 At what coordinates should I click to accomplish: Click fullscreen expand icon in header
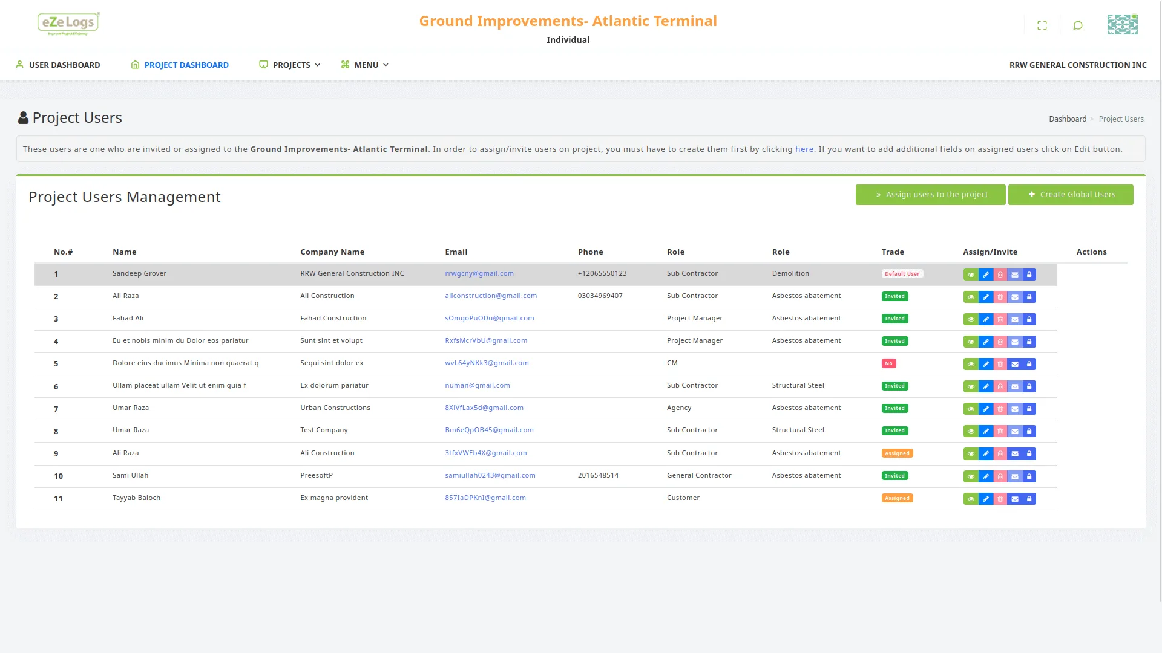tap(1042, 25)
